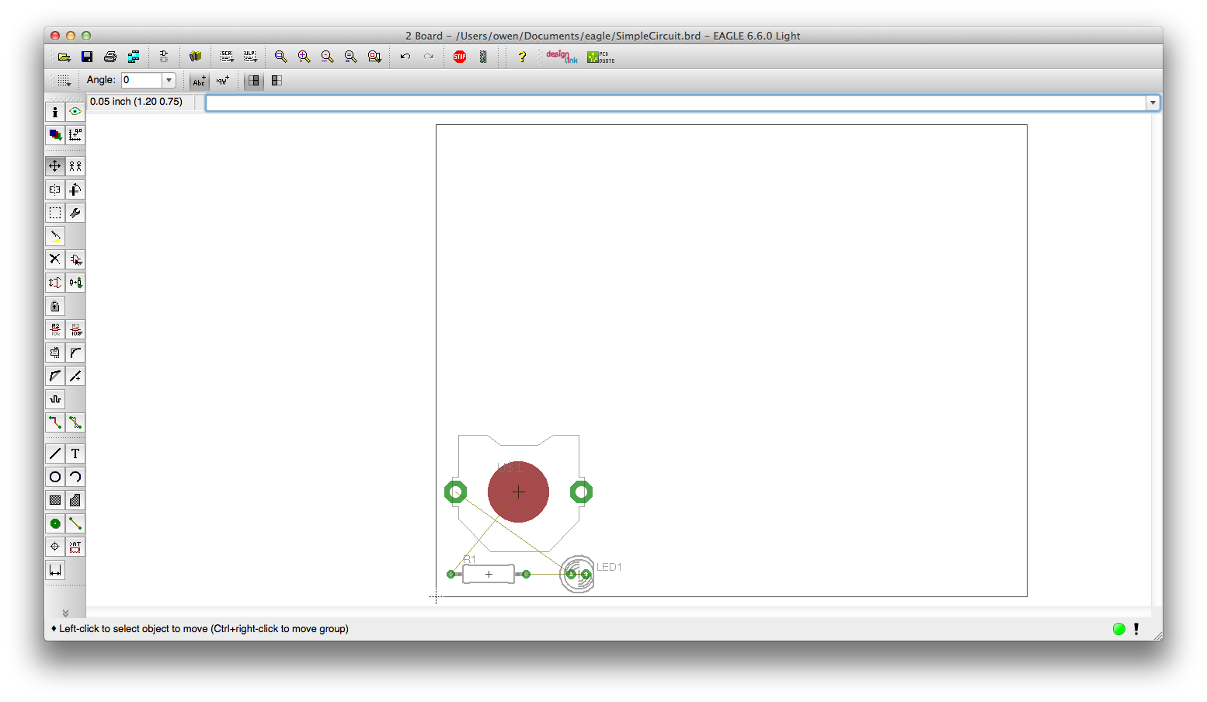Select the Text tool
The width and height of the screenshot is (1207, 702).
[75, 454]
